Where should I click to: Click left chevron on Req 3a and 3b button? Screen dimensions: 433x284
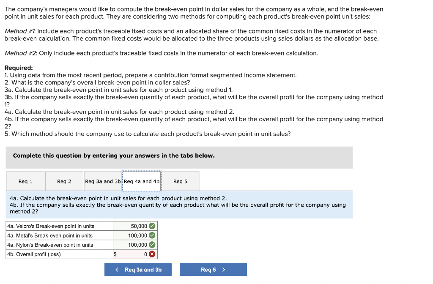pos(117,269)
